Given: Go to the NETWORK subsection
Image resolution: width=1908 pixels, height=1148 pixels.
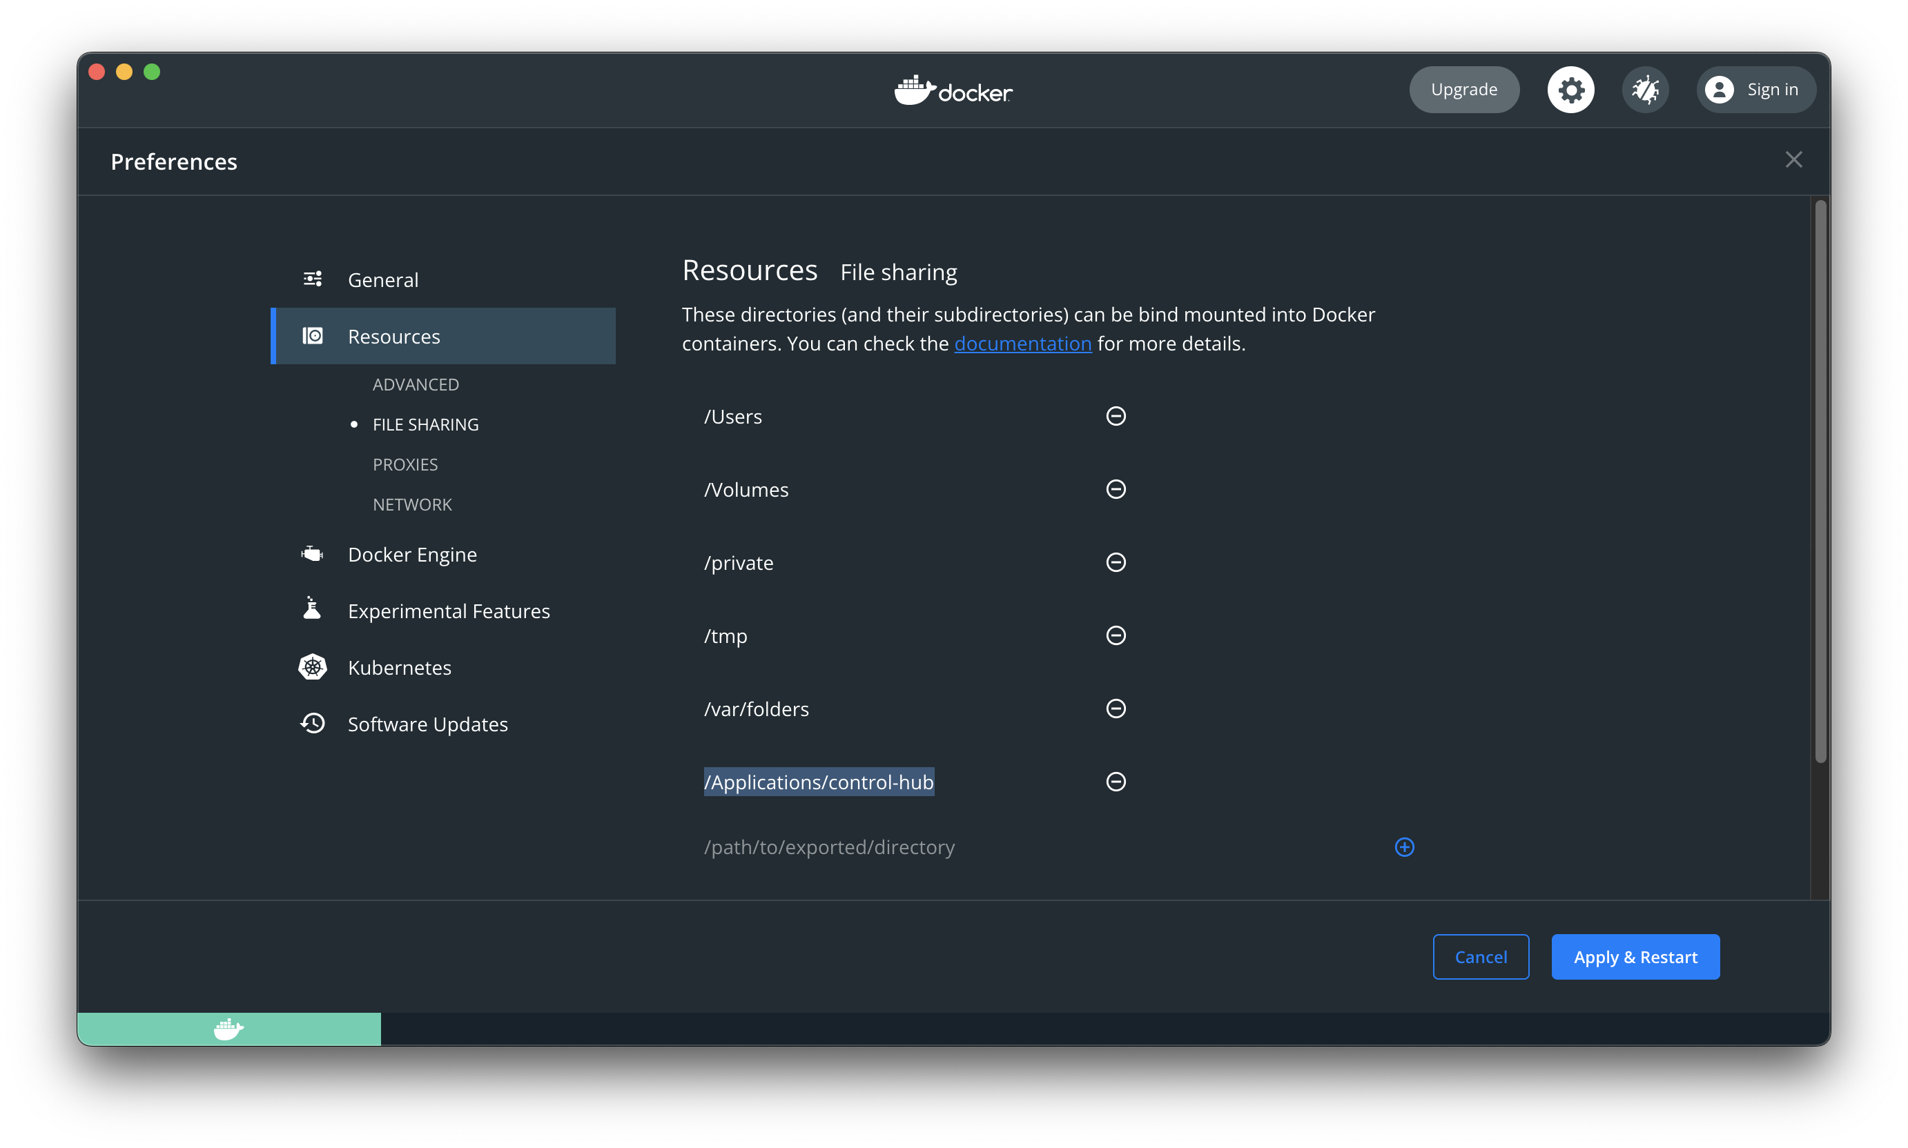Looking at the screenshot, I should (412, 504).
